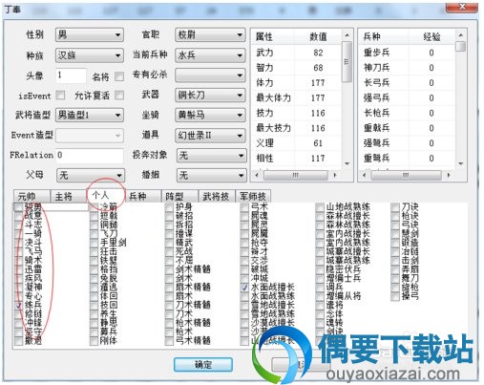Uncheck the 水面战擅长 skill checkbox
The height and width of the screenshot is (385, 484).
tap(244, 288)
